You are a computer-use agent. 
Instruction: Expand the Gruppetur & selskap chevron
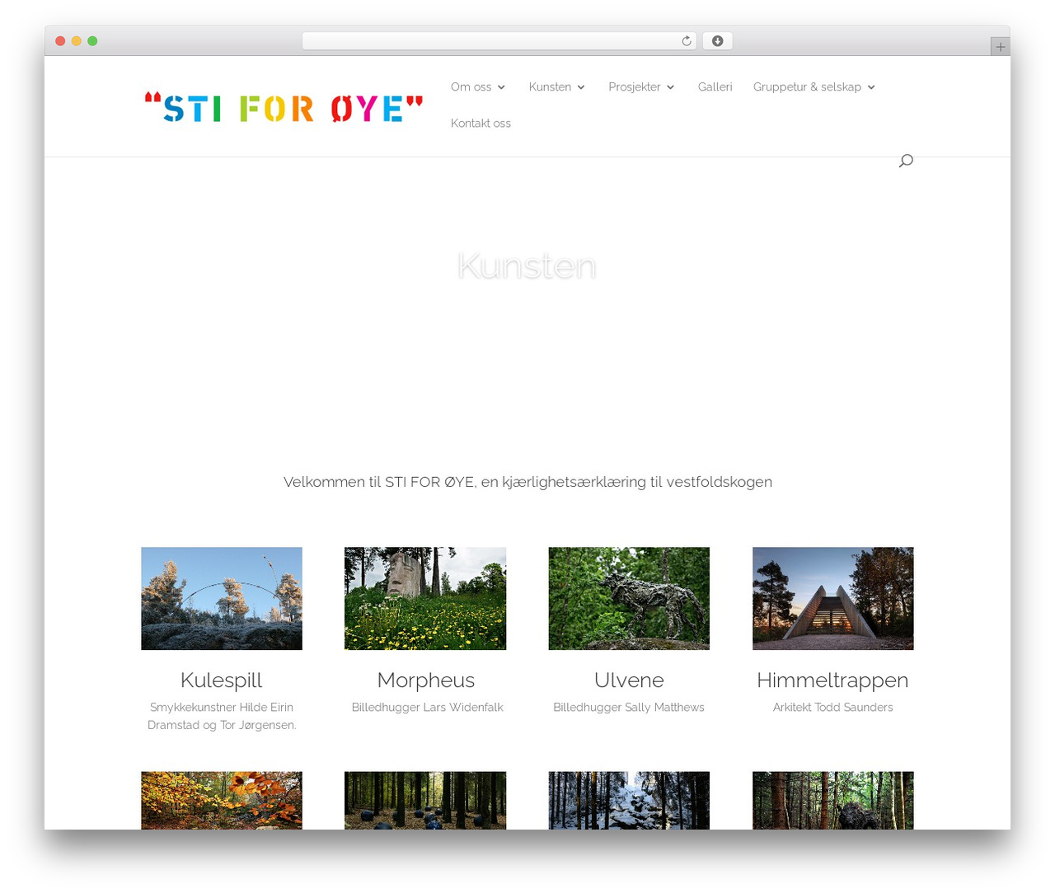[871, 87]
